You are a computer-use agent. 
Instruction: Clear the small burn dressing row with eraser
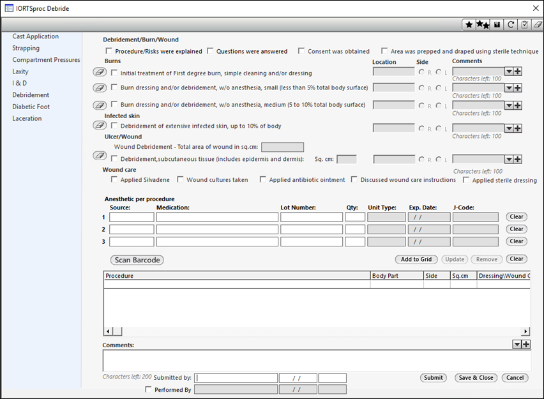(x=100, y=87)
